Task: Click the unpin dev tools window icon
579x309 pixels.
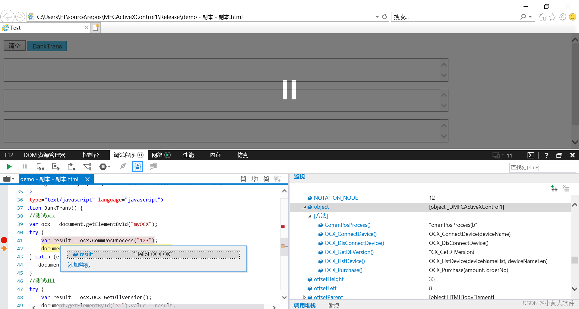Action: [x=559, y=155]
